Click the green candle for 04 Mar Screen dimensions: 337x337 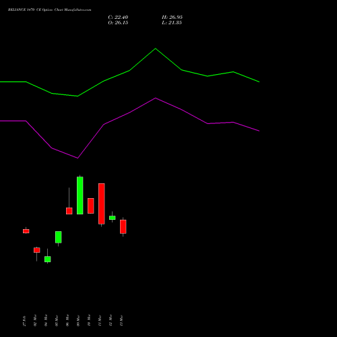coord(48,259)
